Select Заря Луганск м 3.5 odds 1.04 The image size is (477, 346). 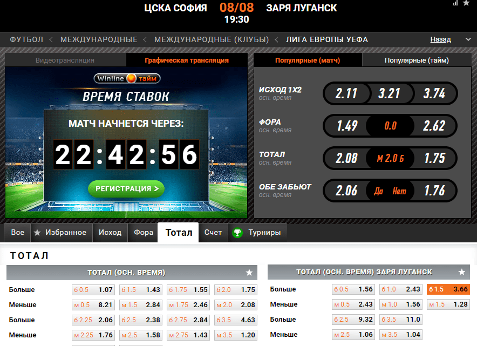click(x=401, y=335)
